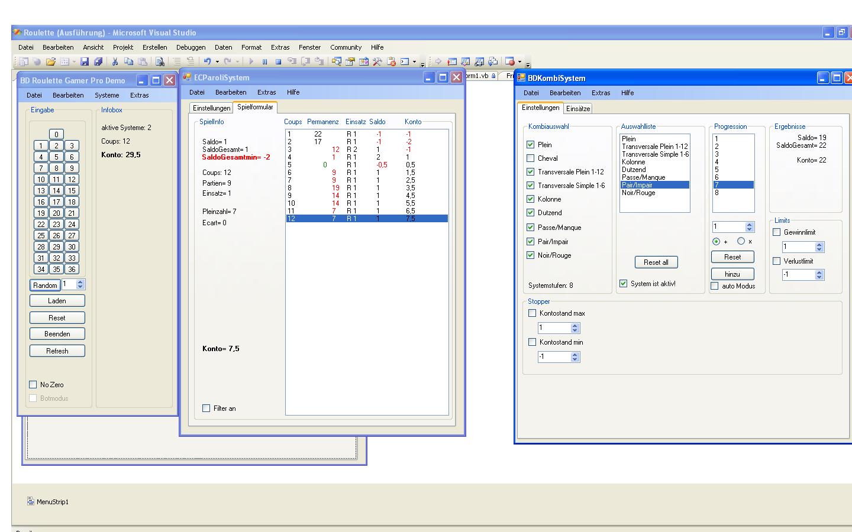Switch to the Einsätze tab in BDKombiSystem

point(578,109)
